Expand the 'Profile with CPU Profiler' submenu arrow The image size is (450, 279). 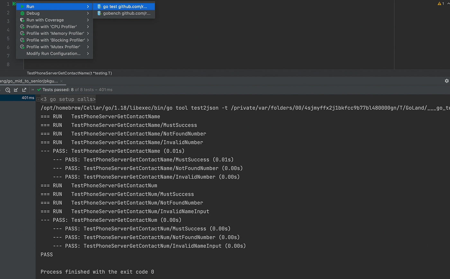click(x=88, y=27)
